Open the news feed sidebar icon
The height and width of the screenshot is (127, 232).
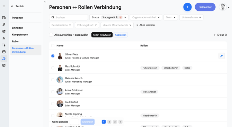(4, 18)
